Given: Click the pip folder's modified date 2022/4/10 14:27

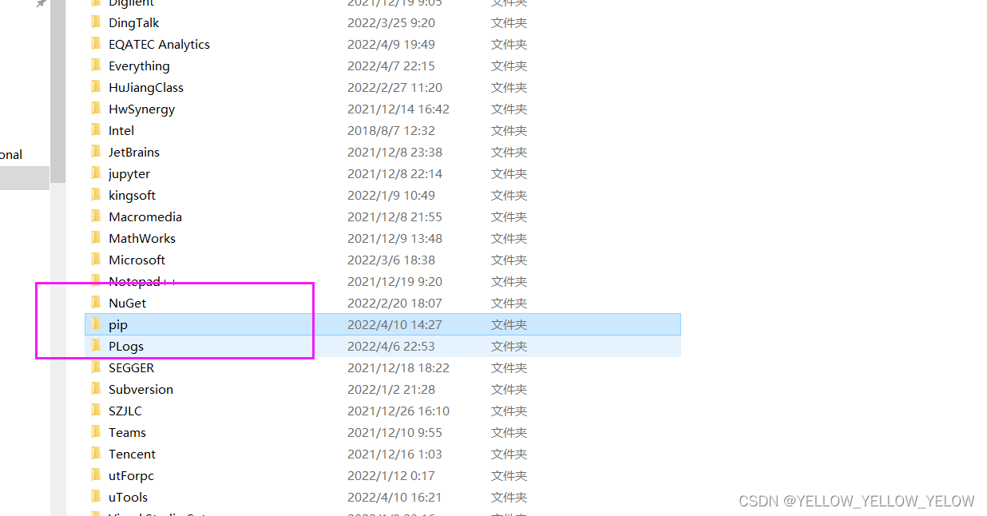Looking at the screenshot, I should point(394,324).
